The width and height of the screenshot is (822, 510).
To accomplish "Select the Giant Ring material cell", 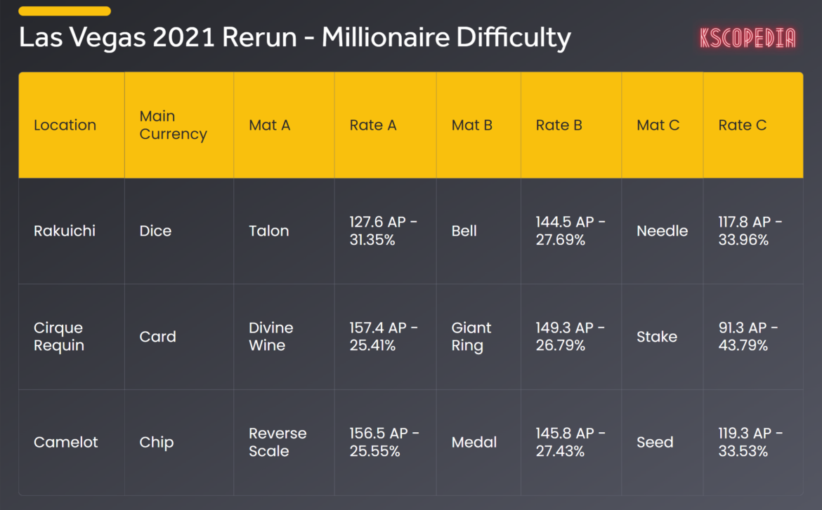I will pos(471,337).
